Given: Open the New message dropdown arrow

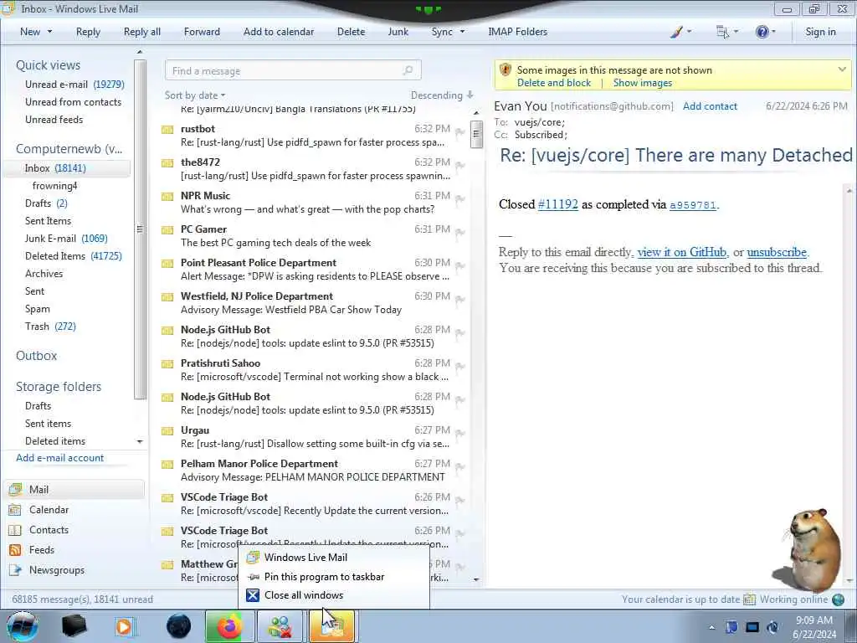Looking at the screenshot, I should [49, 32].
